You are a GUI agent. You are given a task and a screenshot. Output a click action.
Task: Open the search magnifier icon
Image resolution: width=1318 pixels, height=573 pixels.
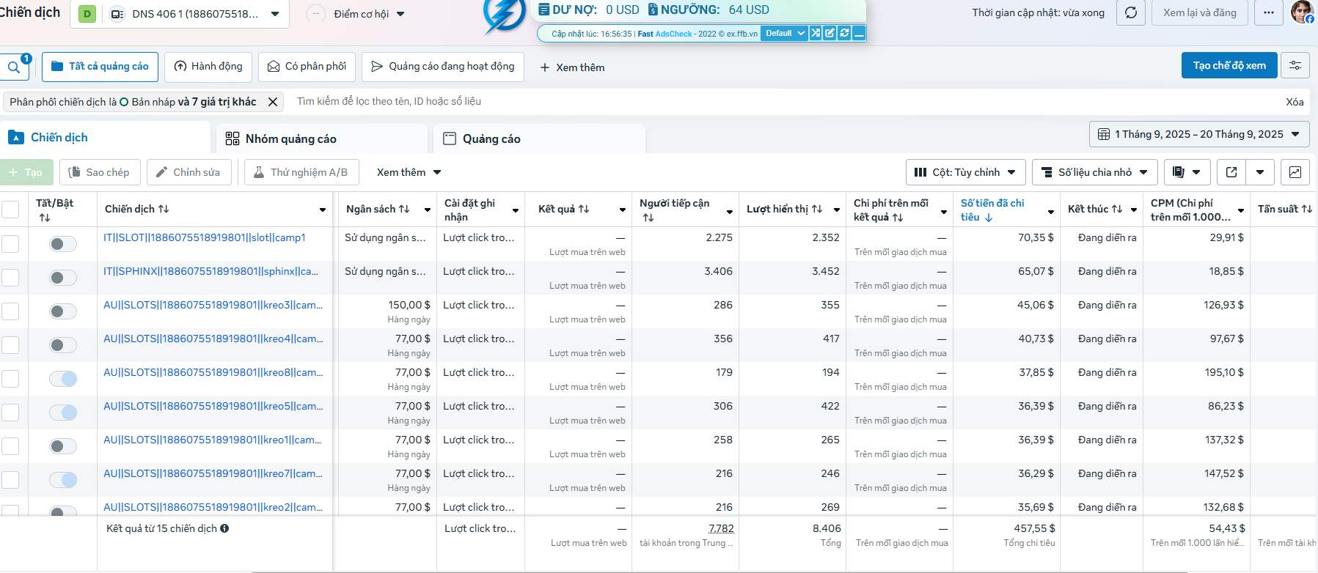point(14,67)
